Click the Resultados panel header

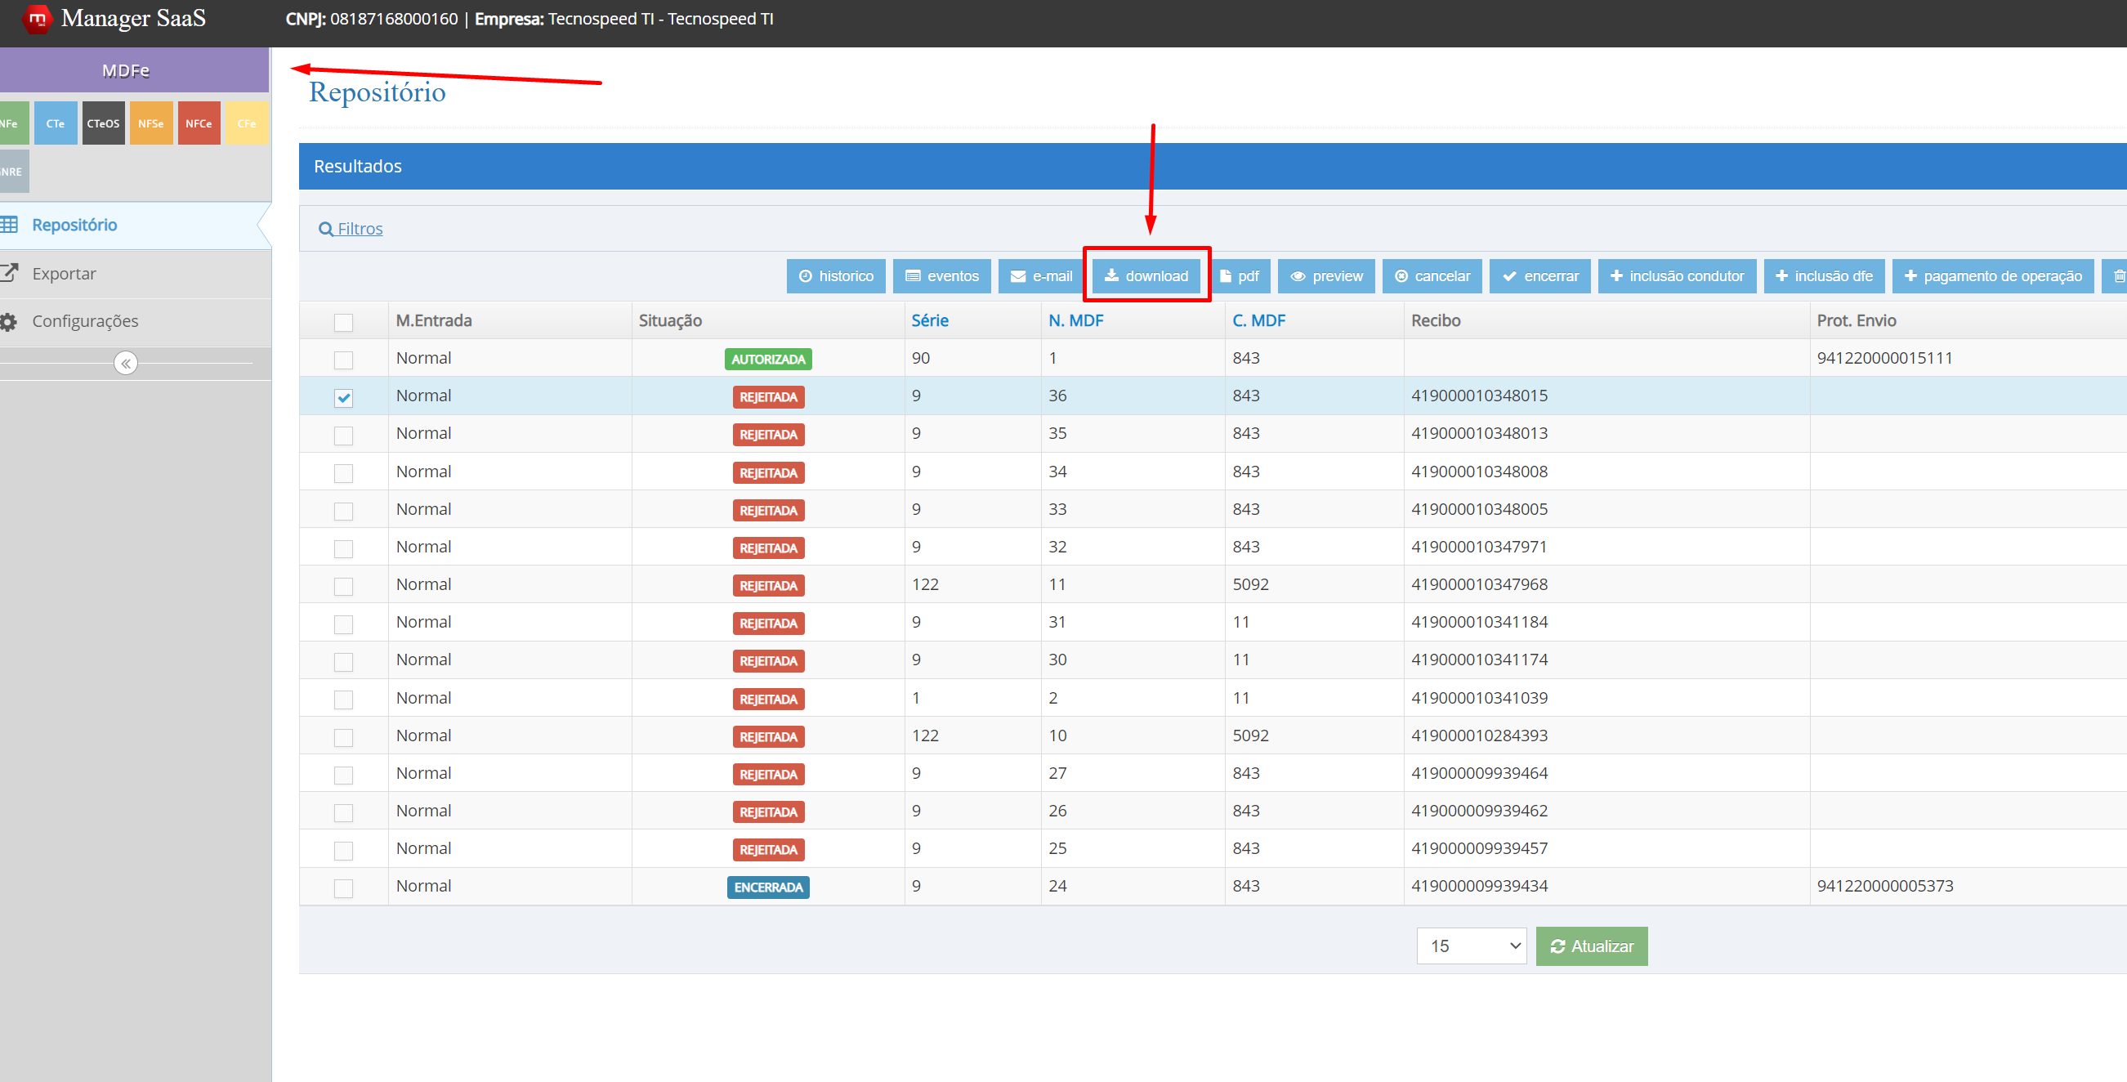pyautogui.click(x=1212, y=166)
